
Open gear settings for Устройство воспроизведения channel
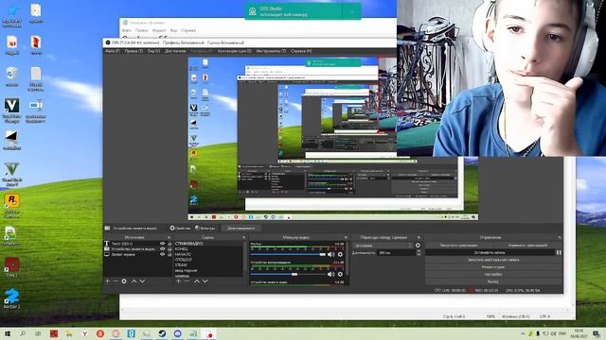pyautogui.click(x=340, y=274)
